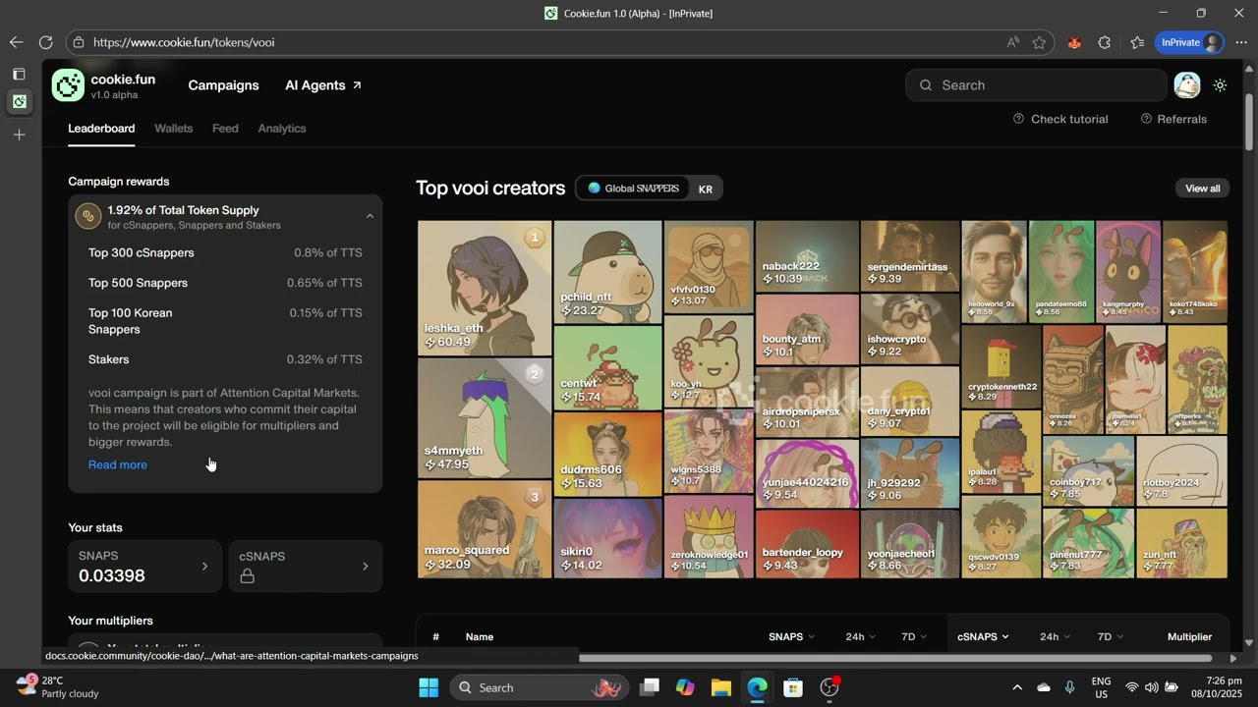Open the browser extensions puzzle icon

(x=1105, y=42)
